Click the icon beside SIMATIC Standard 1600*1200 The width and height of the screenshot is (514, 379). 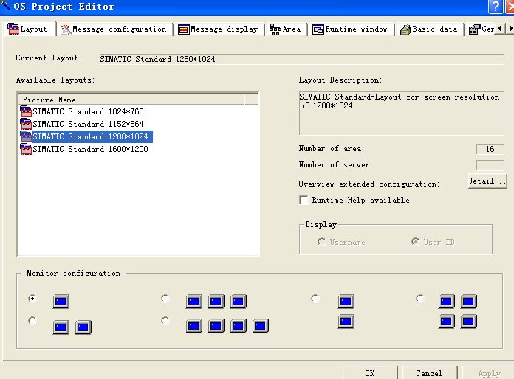(x=26, y=149)
